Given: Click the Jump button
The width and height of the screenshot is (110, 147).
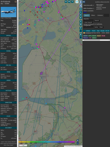Looking at the screenshot, I should tap(96, 27).
